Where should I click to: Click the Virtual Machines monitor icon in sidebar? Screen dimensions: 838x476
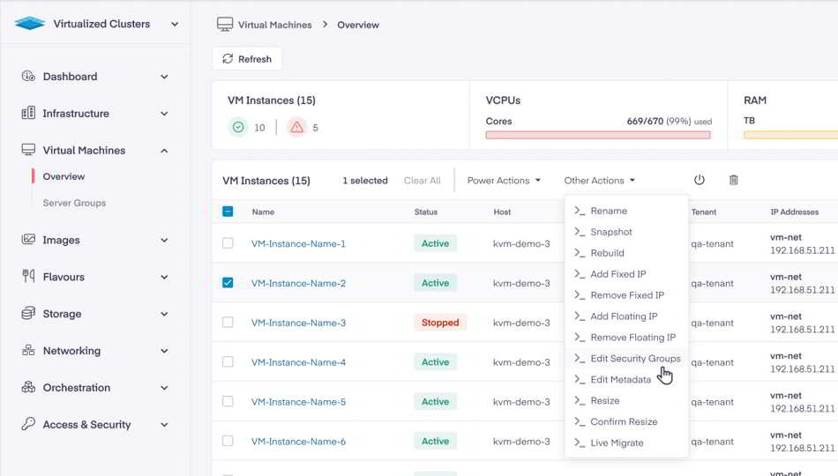[x=28, y=150]
